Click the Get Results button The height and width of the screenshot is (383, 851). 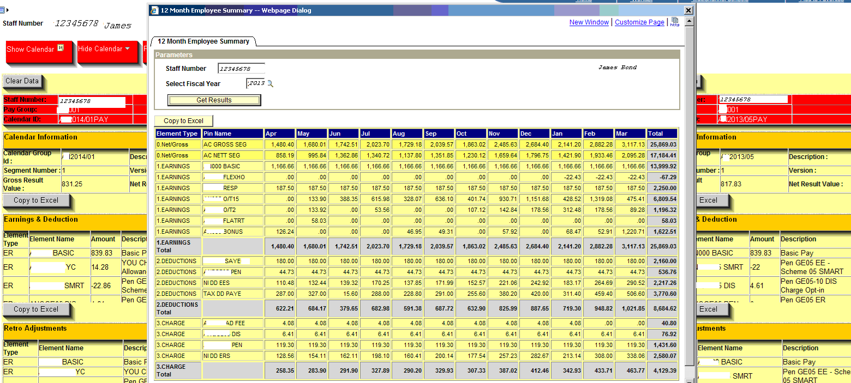click(214, 100)
